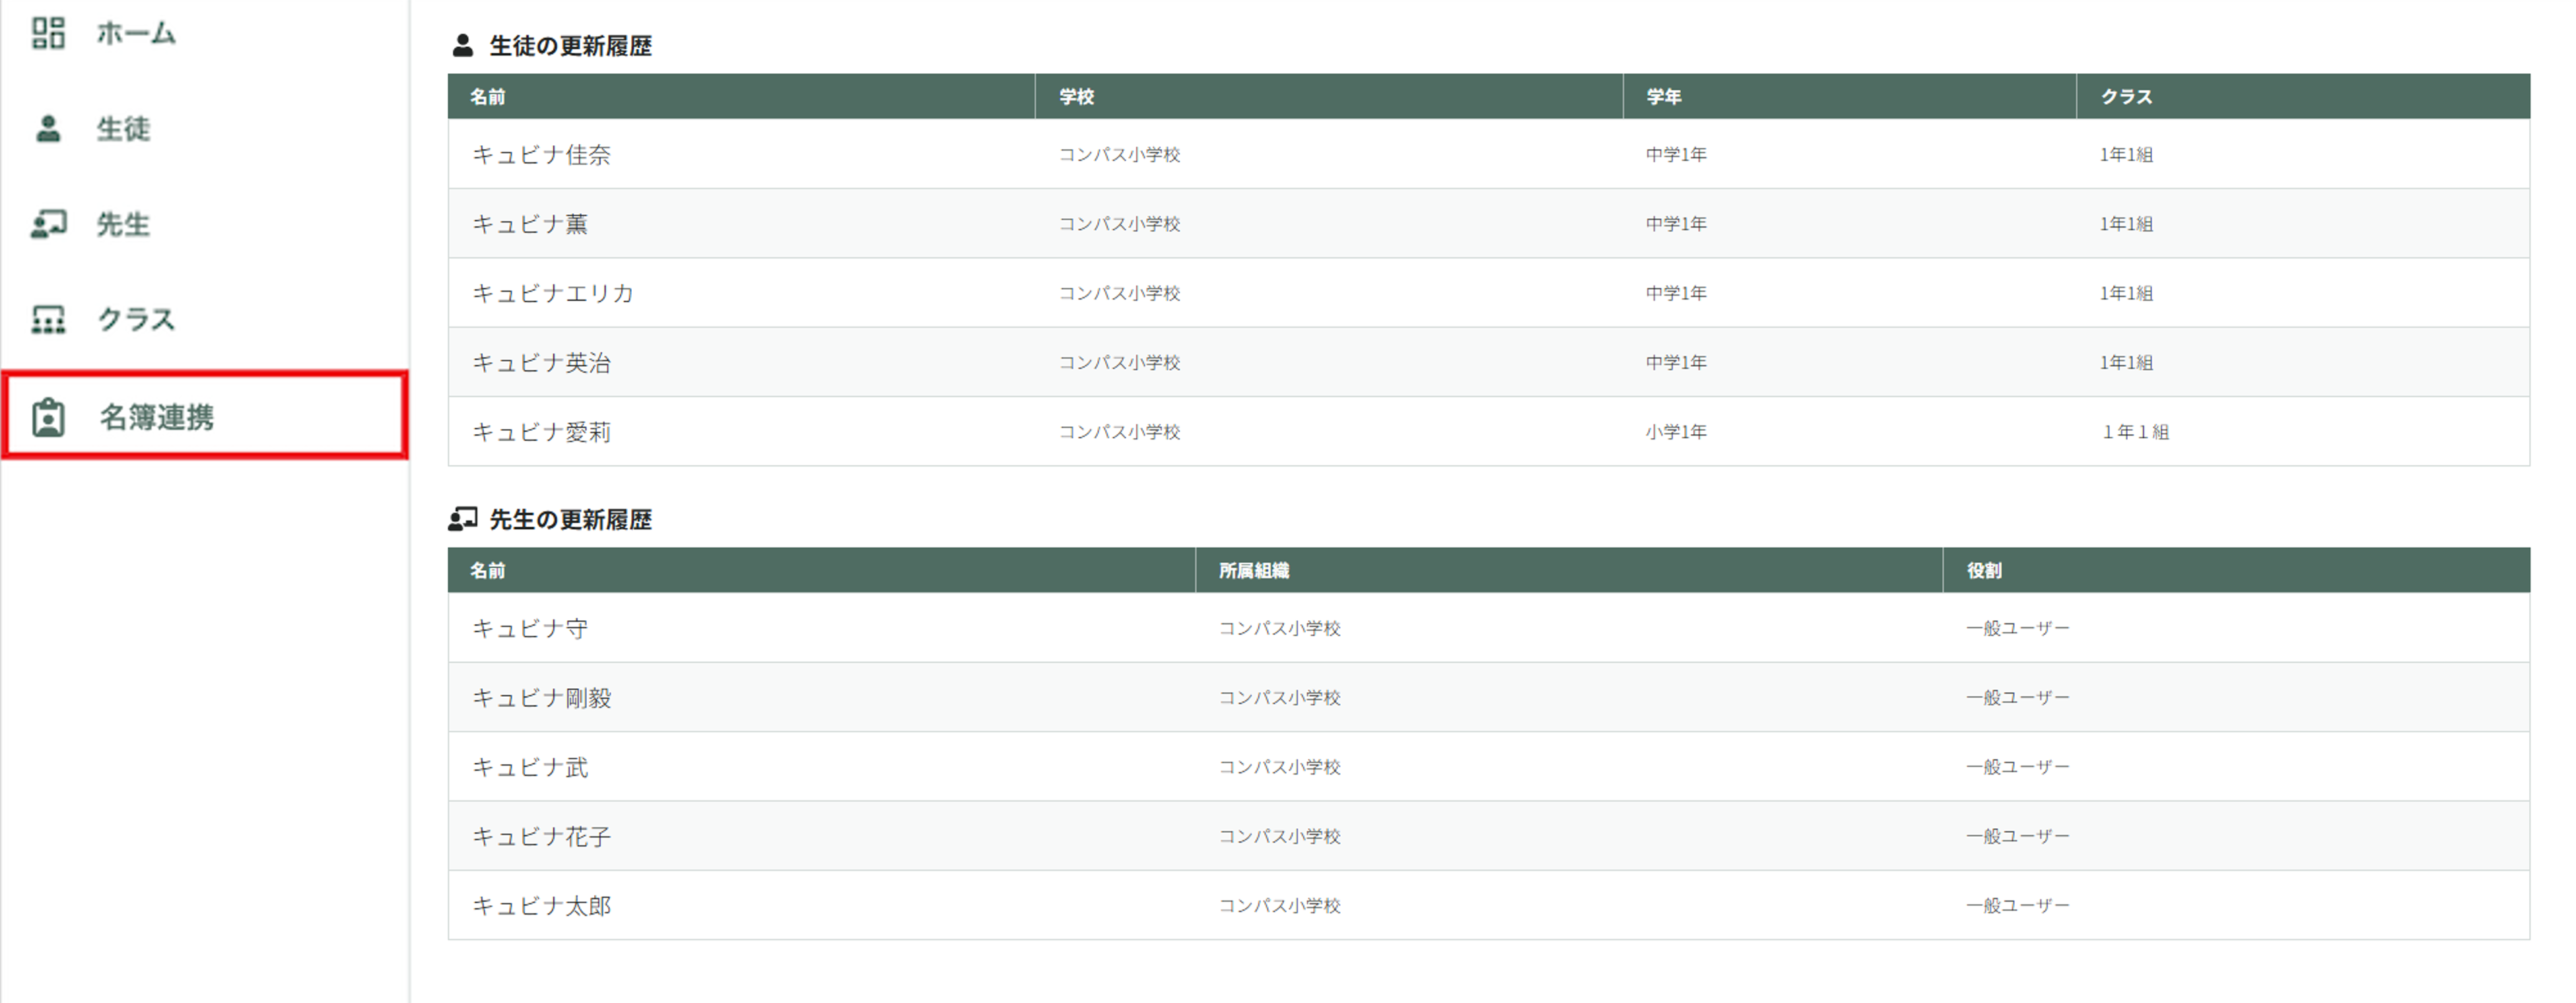
Task: Open the ホーム menu item
Action: coord(136,33)
